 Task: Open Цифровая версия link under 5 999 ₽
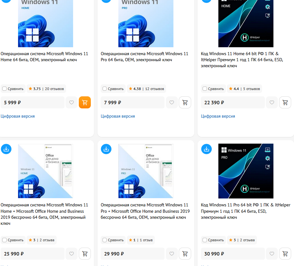18,116
